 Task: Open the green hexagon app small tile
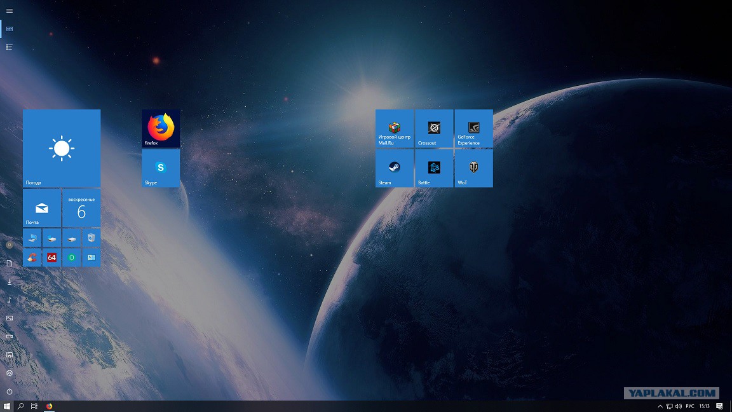click(x=71, y=257)
